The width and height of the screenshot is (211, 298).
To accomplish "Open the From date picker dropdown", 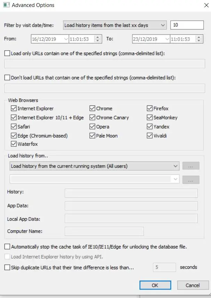I will (66, 39).
